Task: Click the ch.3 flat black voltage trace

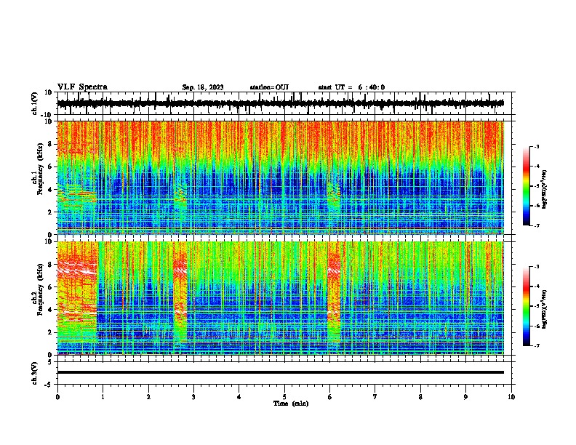Action: [x=280, y=372]
